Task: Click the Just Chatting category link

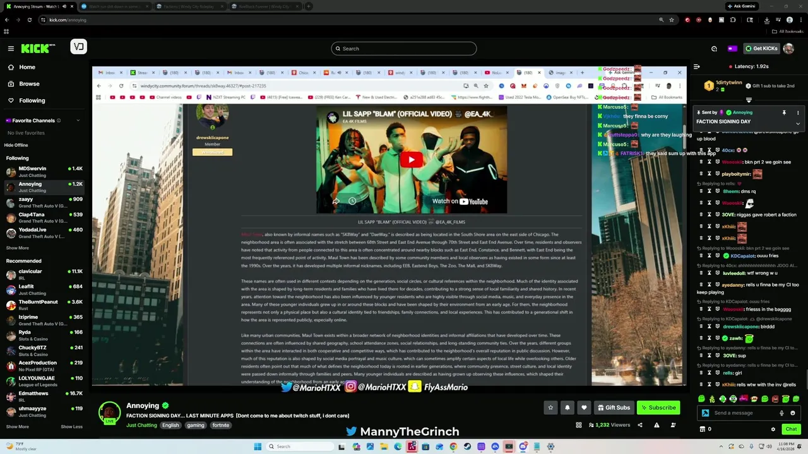Action: [x=141, y=425]
